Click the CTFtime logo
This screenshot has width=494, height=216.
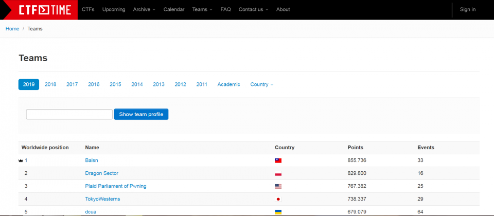coord(44,10)
